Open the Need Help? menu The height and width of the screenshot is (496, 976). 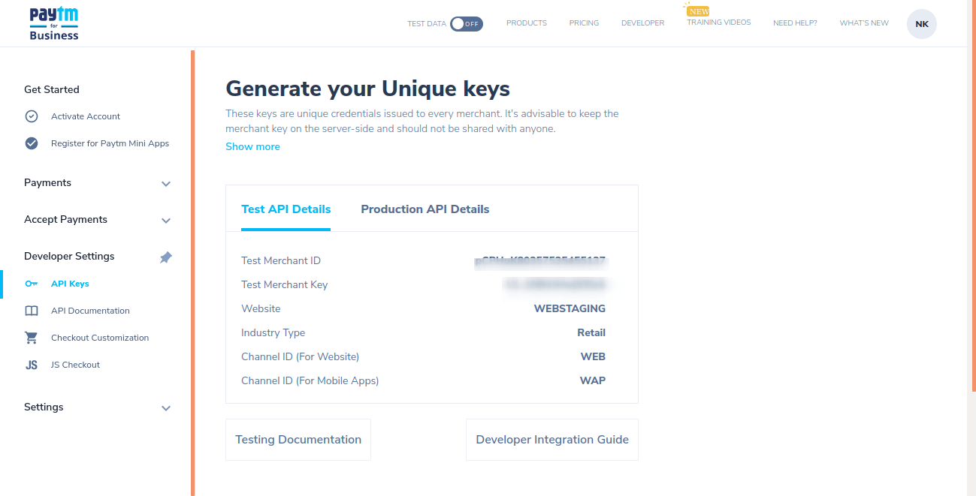point(795,23)
